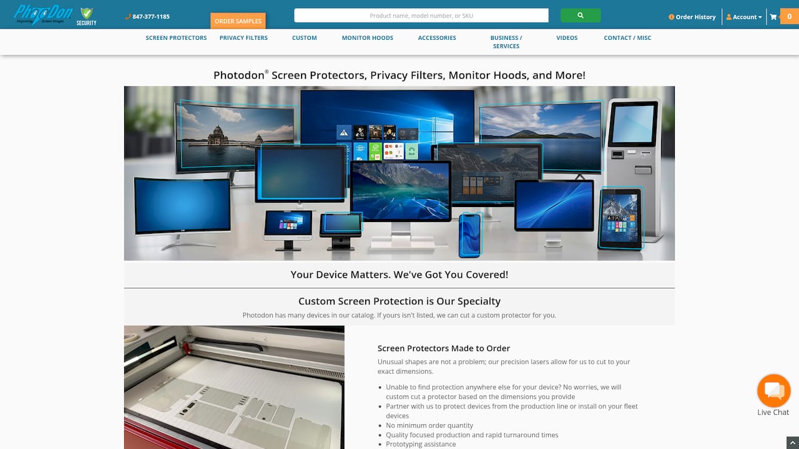Open the Privacy Filters menu
The height and width of the screenshot is (449, 799).
(x=243, y=38)
